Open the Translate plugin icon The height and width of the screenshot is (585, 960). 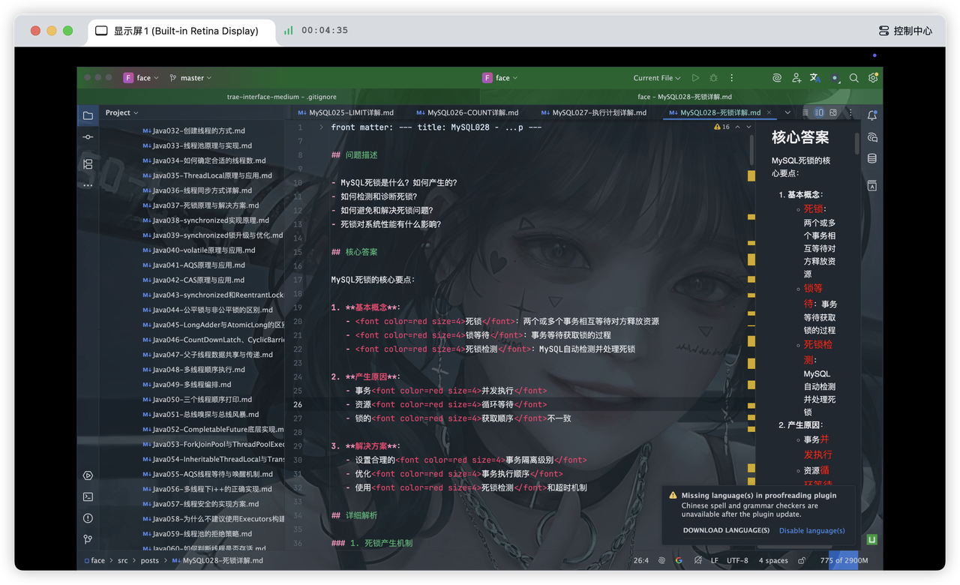click(815, 78)
